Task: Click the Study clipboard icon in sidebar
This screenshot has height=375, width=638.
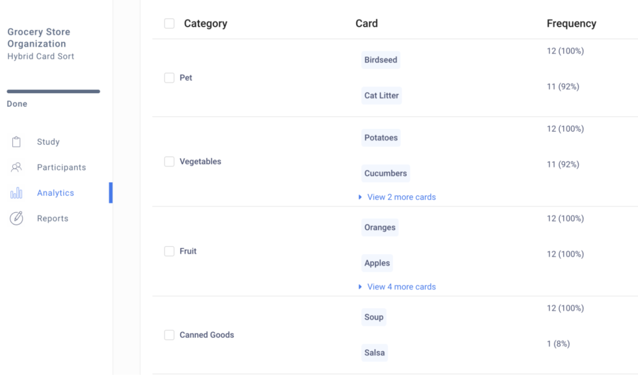Action: tap(16, 141)
